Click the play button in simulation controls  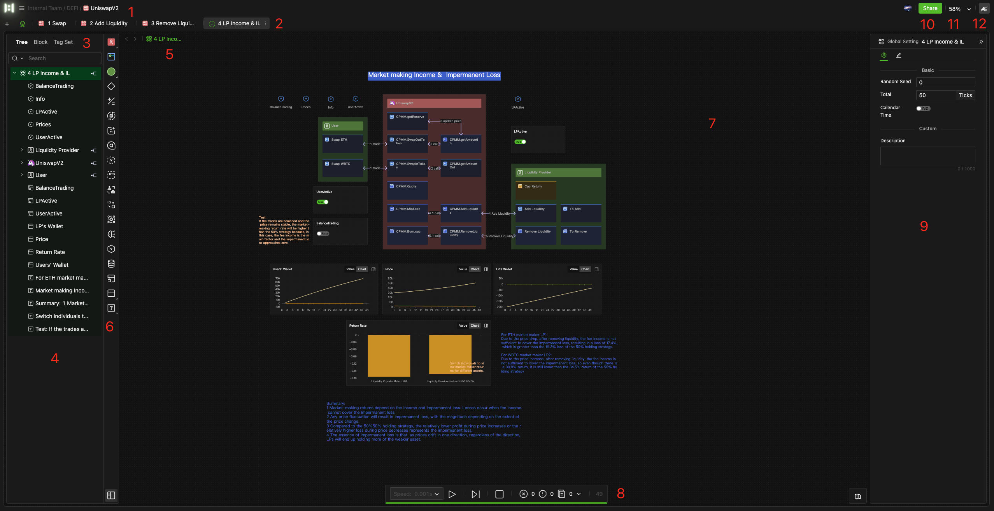452,494
